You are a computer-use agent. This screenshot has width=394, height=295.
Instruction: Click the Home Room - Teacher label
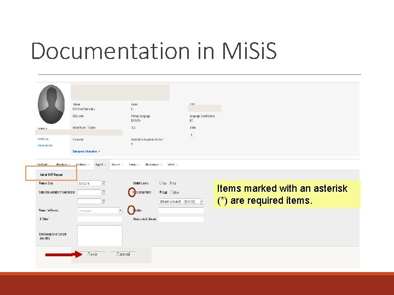tap(84, 128)
